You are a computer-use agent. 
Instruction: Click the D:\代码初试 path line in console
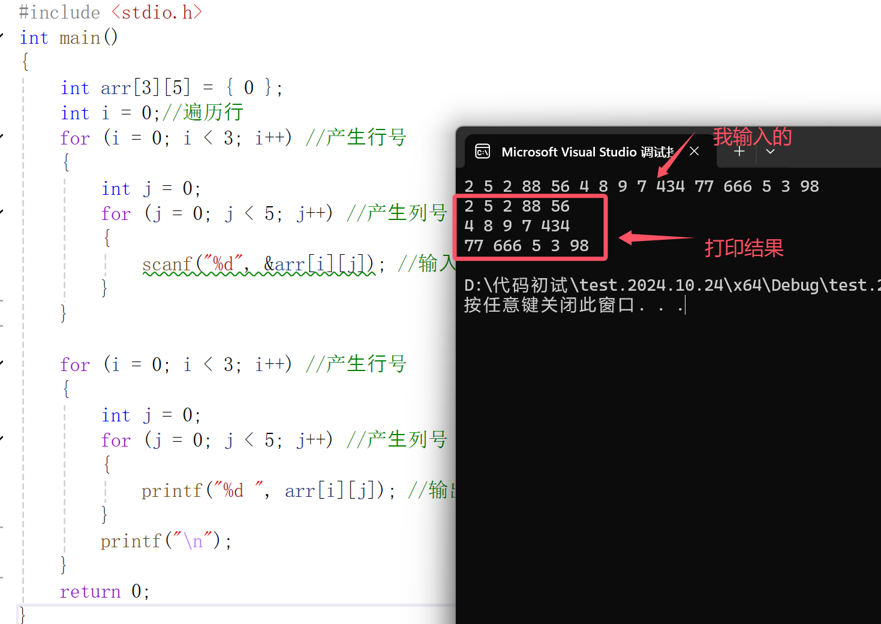672,285
